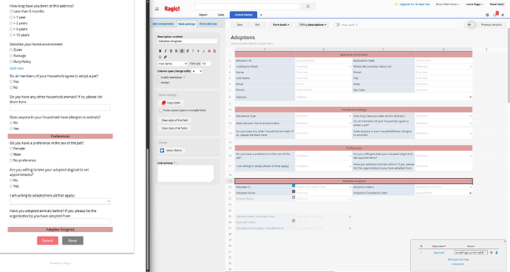The height and width of the screenshot is (272, 510).
Task: Set vertical align top
Action: (x=193, y=51)
